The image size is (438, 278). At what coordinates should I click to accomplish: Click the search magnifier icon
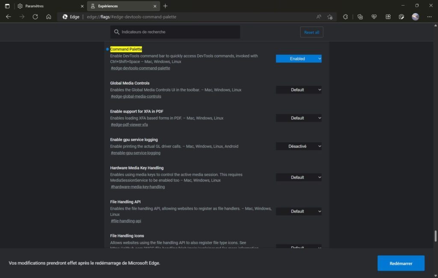coord(117,32)
